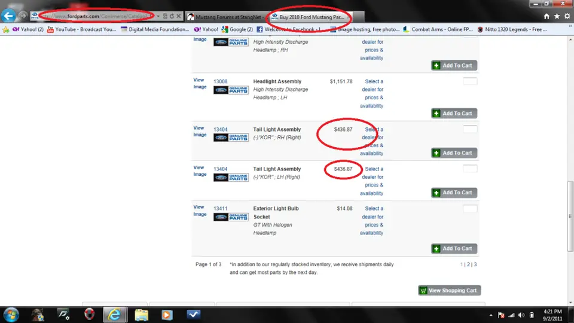Click the $1,151.78 price text
574x323 pixels.
coord(341,81)
